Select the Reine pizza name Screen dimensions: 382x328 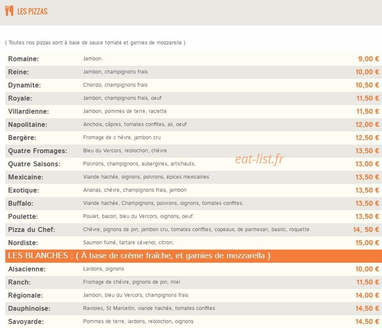coord(18,72)
